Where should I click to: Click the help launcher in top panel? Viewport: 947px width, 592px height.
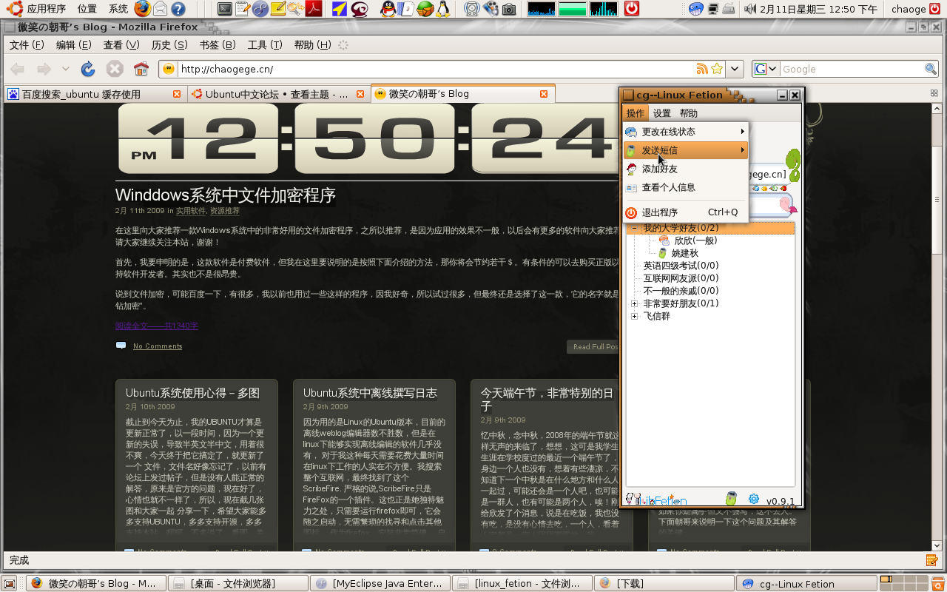coord(178,9)
